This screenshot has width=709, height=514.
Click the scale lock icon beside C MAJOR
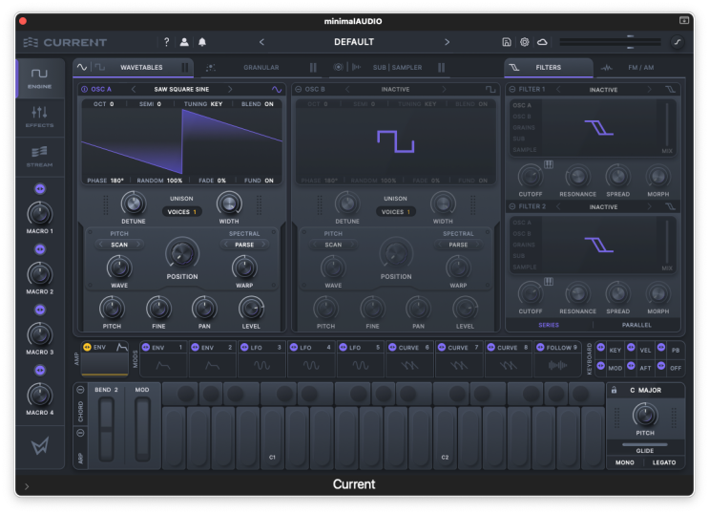click(x=614, y=390)
